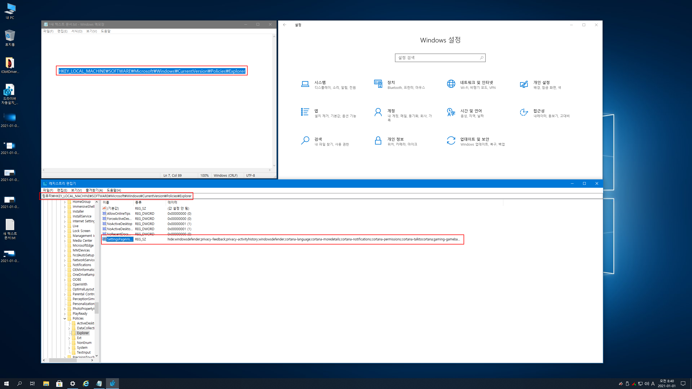The width and height of the screenshot is (692, 389).
Task: Select the NoActiveDesktop registry value
Action: (x=119, y=224)
